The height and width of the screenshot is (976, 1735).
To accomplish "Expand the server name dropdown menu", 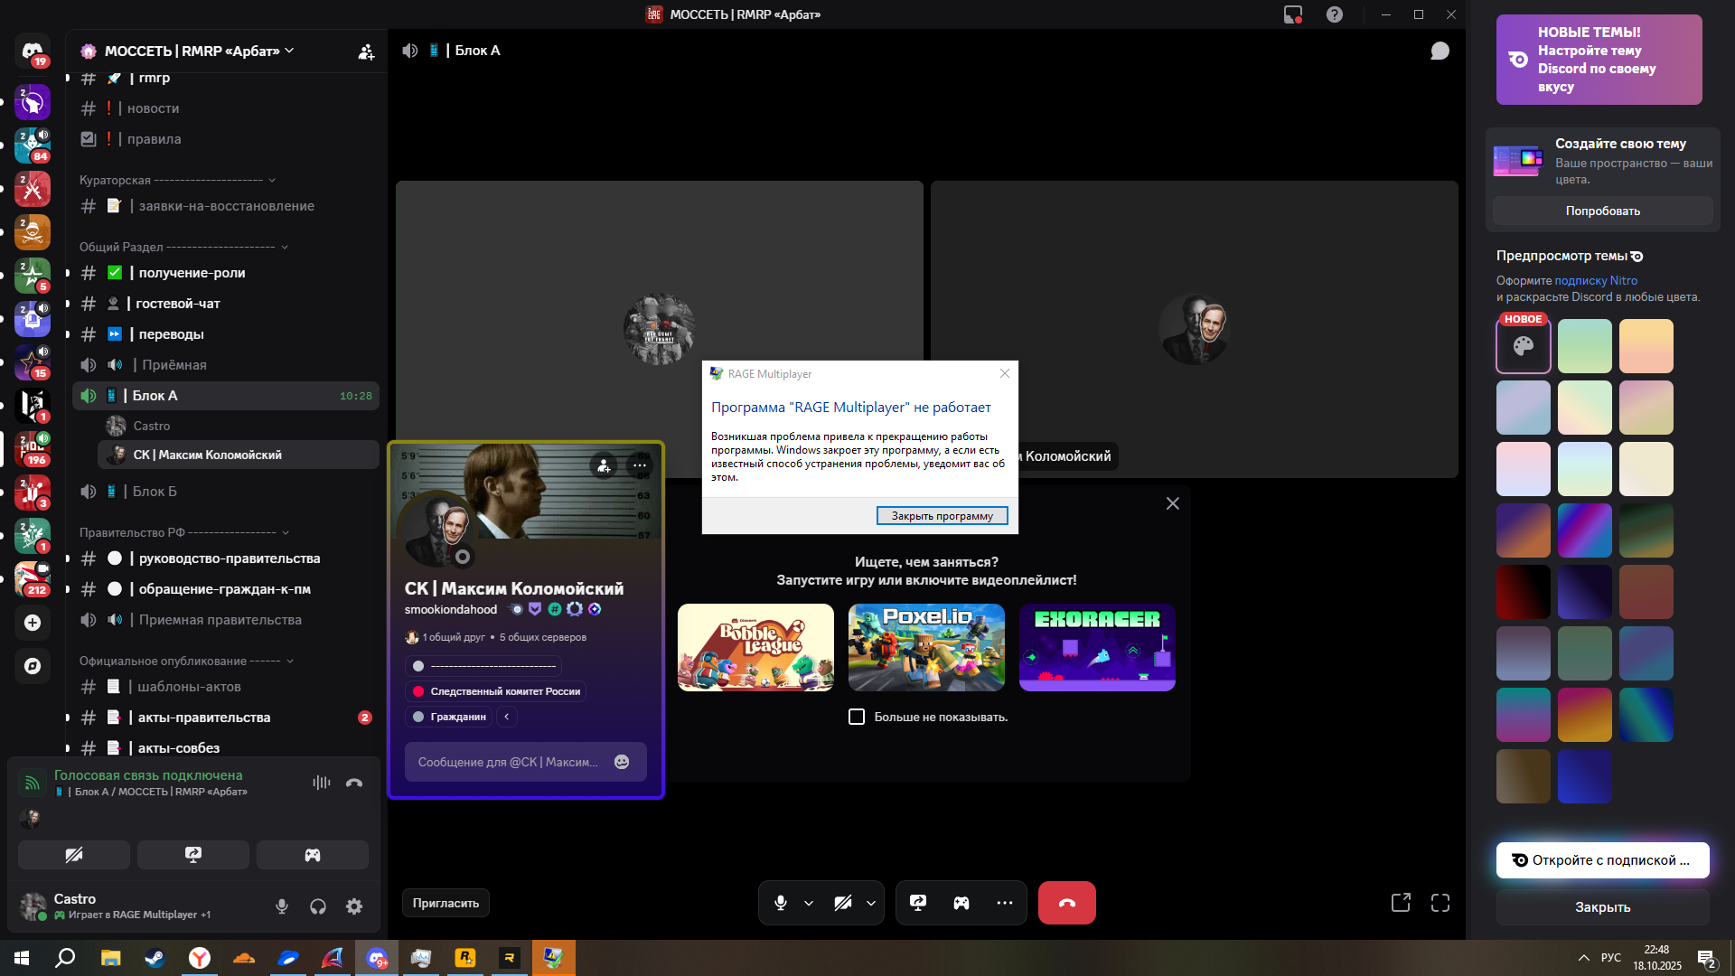I will (289, 51).
